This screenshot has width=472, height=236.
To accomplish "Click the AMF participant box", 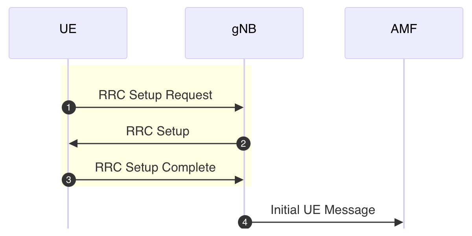I will click(404, 33).
